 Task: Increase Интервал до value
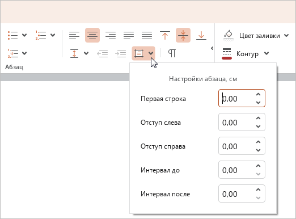(258, 166)
